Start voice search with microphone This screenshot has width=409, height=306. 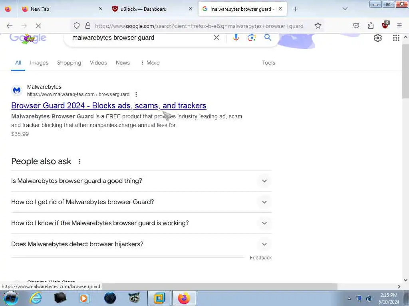point(236,38)
